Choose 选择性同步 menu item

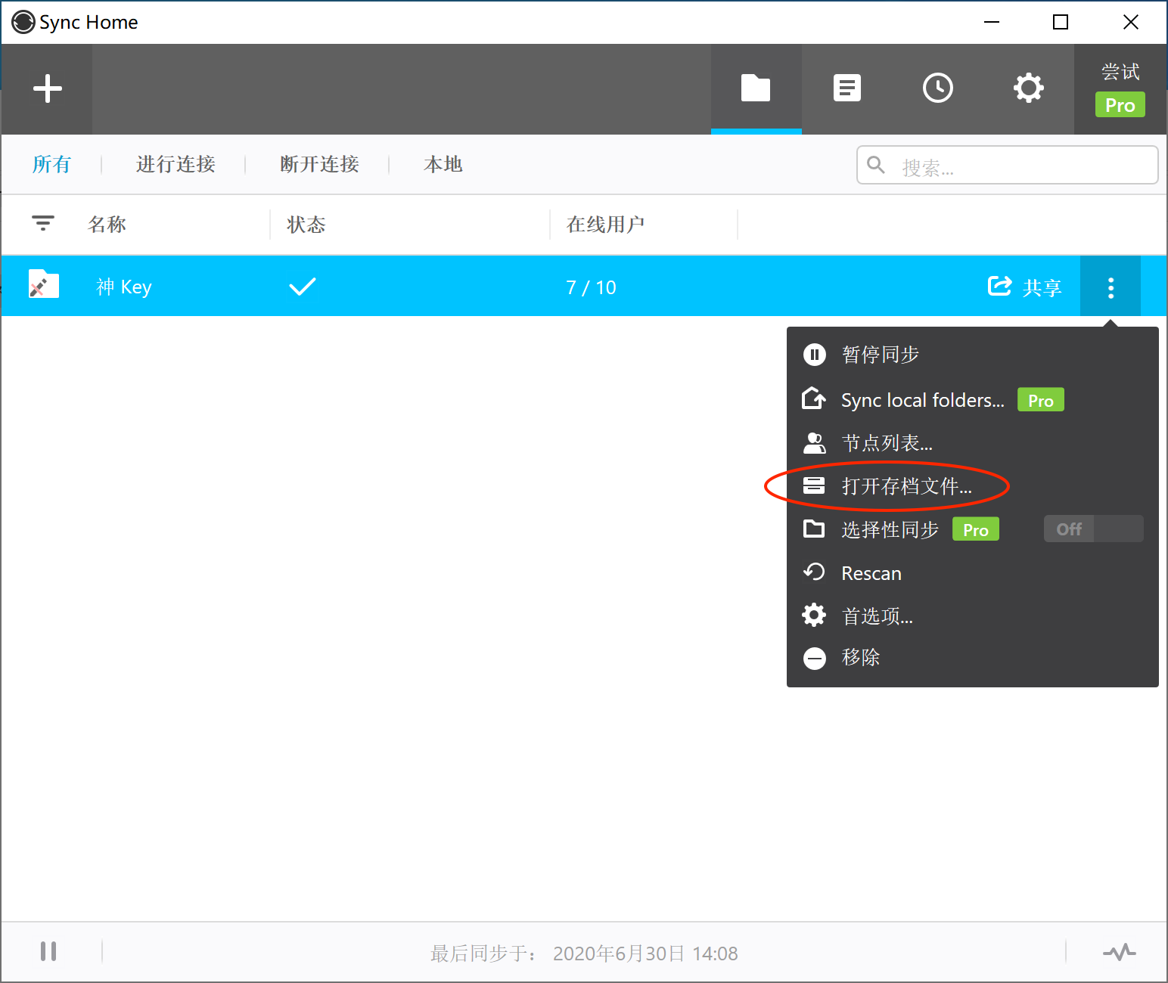[890, 529]
